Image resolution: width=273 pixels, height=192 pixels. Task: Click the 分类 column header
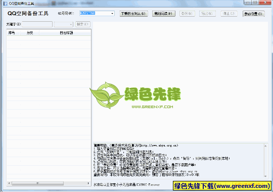[30, 33]
